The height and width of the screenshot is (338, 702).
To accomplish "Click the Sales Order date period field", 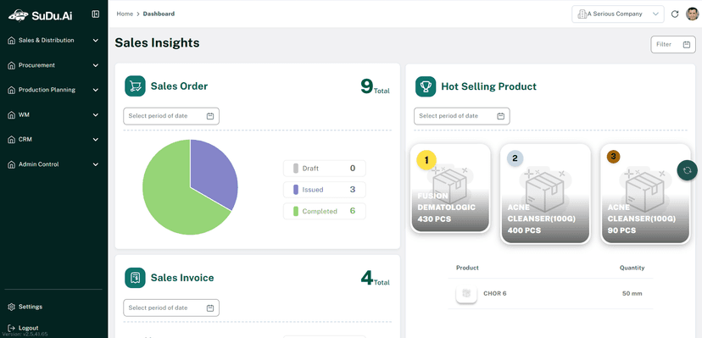I will (171, 116).
